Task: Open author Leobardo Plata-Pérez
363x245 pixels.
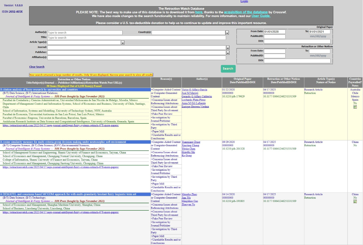Action: tap(193, 100)
